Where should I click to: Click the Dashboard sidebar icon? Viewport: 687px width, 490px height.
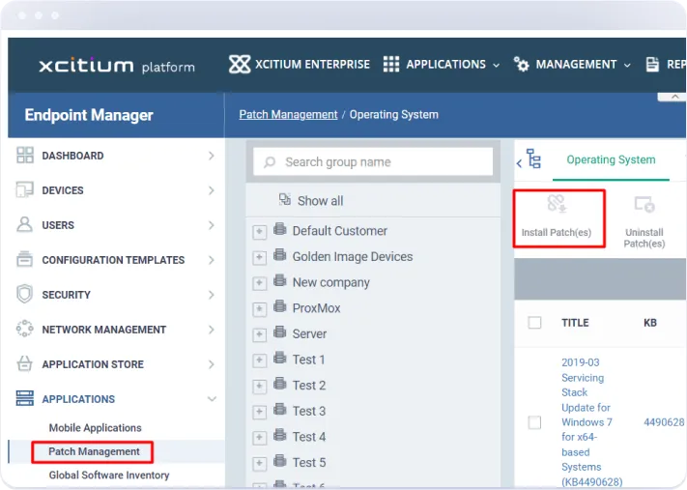point(24,156)
